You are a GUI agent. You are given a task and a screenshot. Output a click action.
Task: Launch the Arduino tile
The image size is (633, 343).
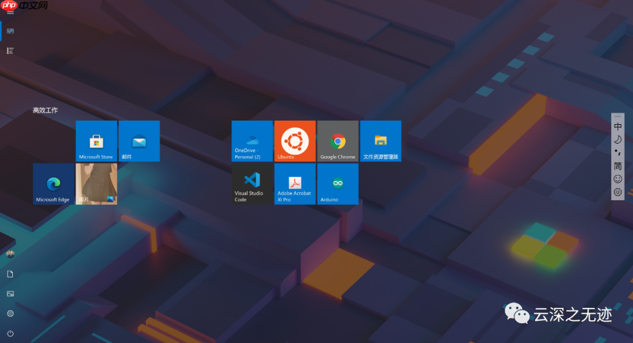click(338, 184)
